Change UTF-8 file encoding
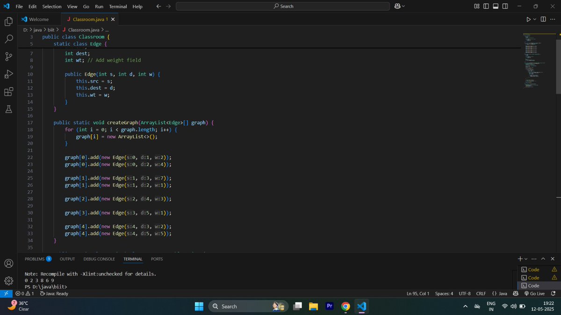This screenshot has width=561, height=315. click(x=465, y=294)
